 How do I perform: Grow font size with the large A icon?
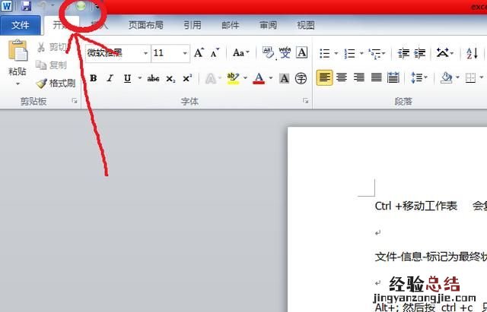(x=199, y=53)
